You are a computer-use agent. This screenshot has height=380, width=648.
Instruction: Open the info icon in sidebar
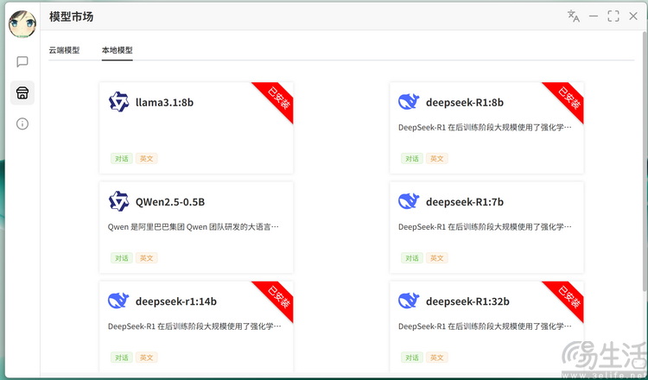(22, 123)
